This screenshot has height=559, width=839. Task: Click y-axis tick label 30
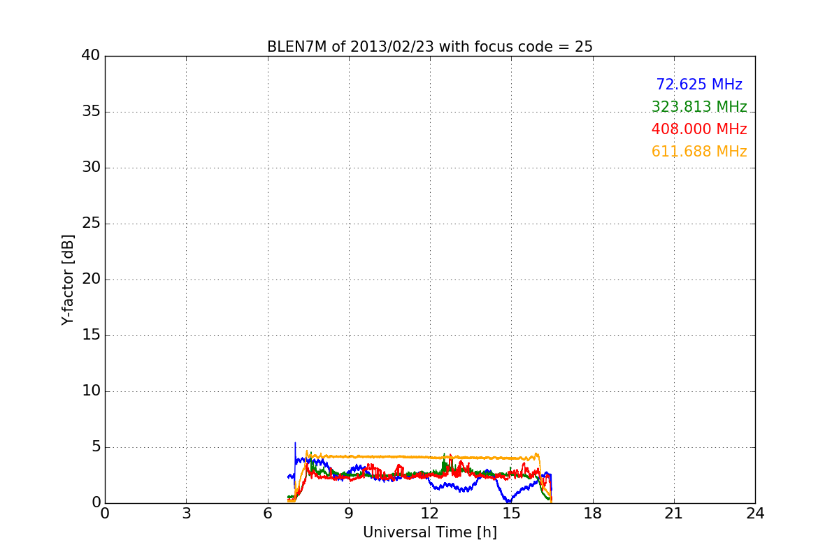(x=91, y=168)
